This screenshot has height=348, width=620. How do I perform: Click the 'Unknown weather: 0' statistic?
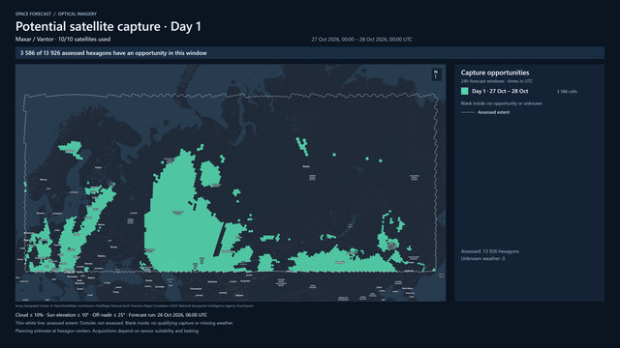(482, 259)
